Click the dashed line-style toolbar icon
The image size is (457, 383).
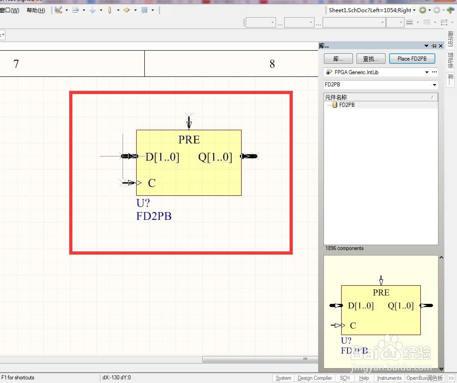click(x=427, y=23)
